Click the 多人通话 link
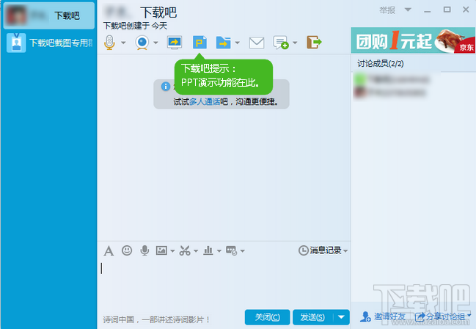This screenshot has width=476, height=329. (205, 101)
